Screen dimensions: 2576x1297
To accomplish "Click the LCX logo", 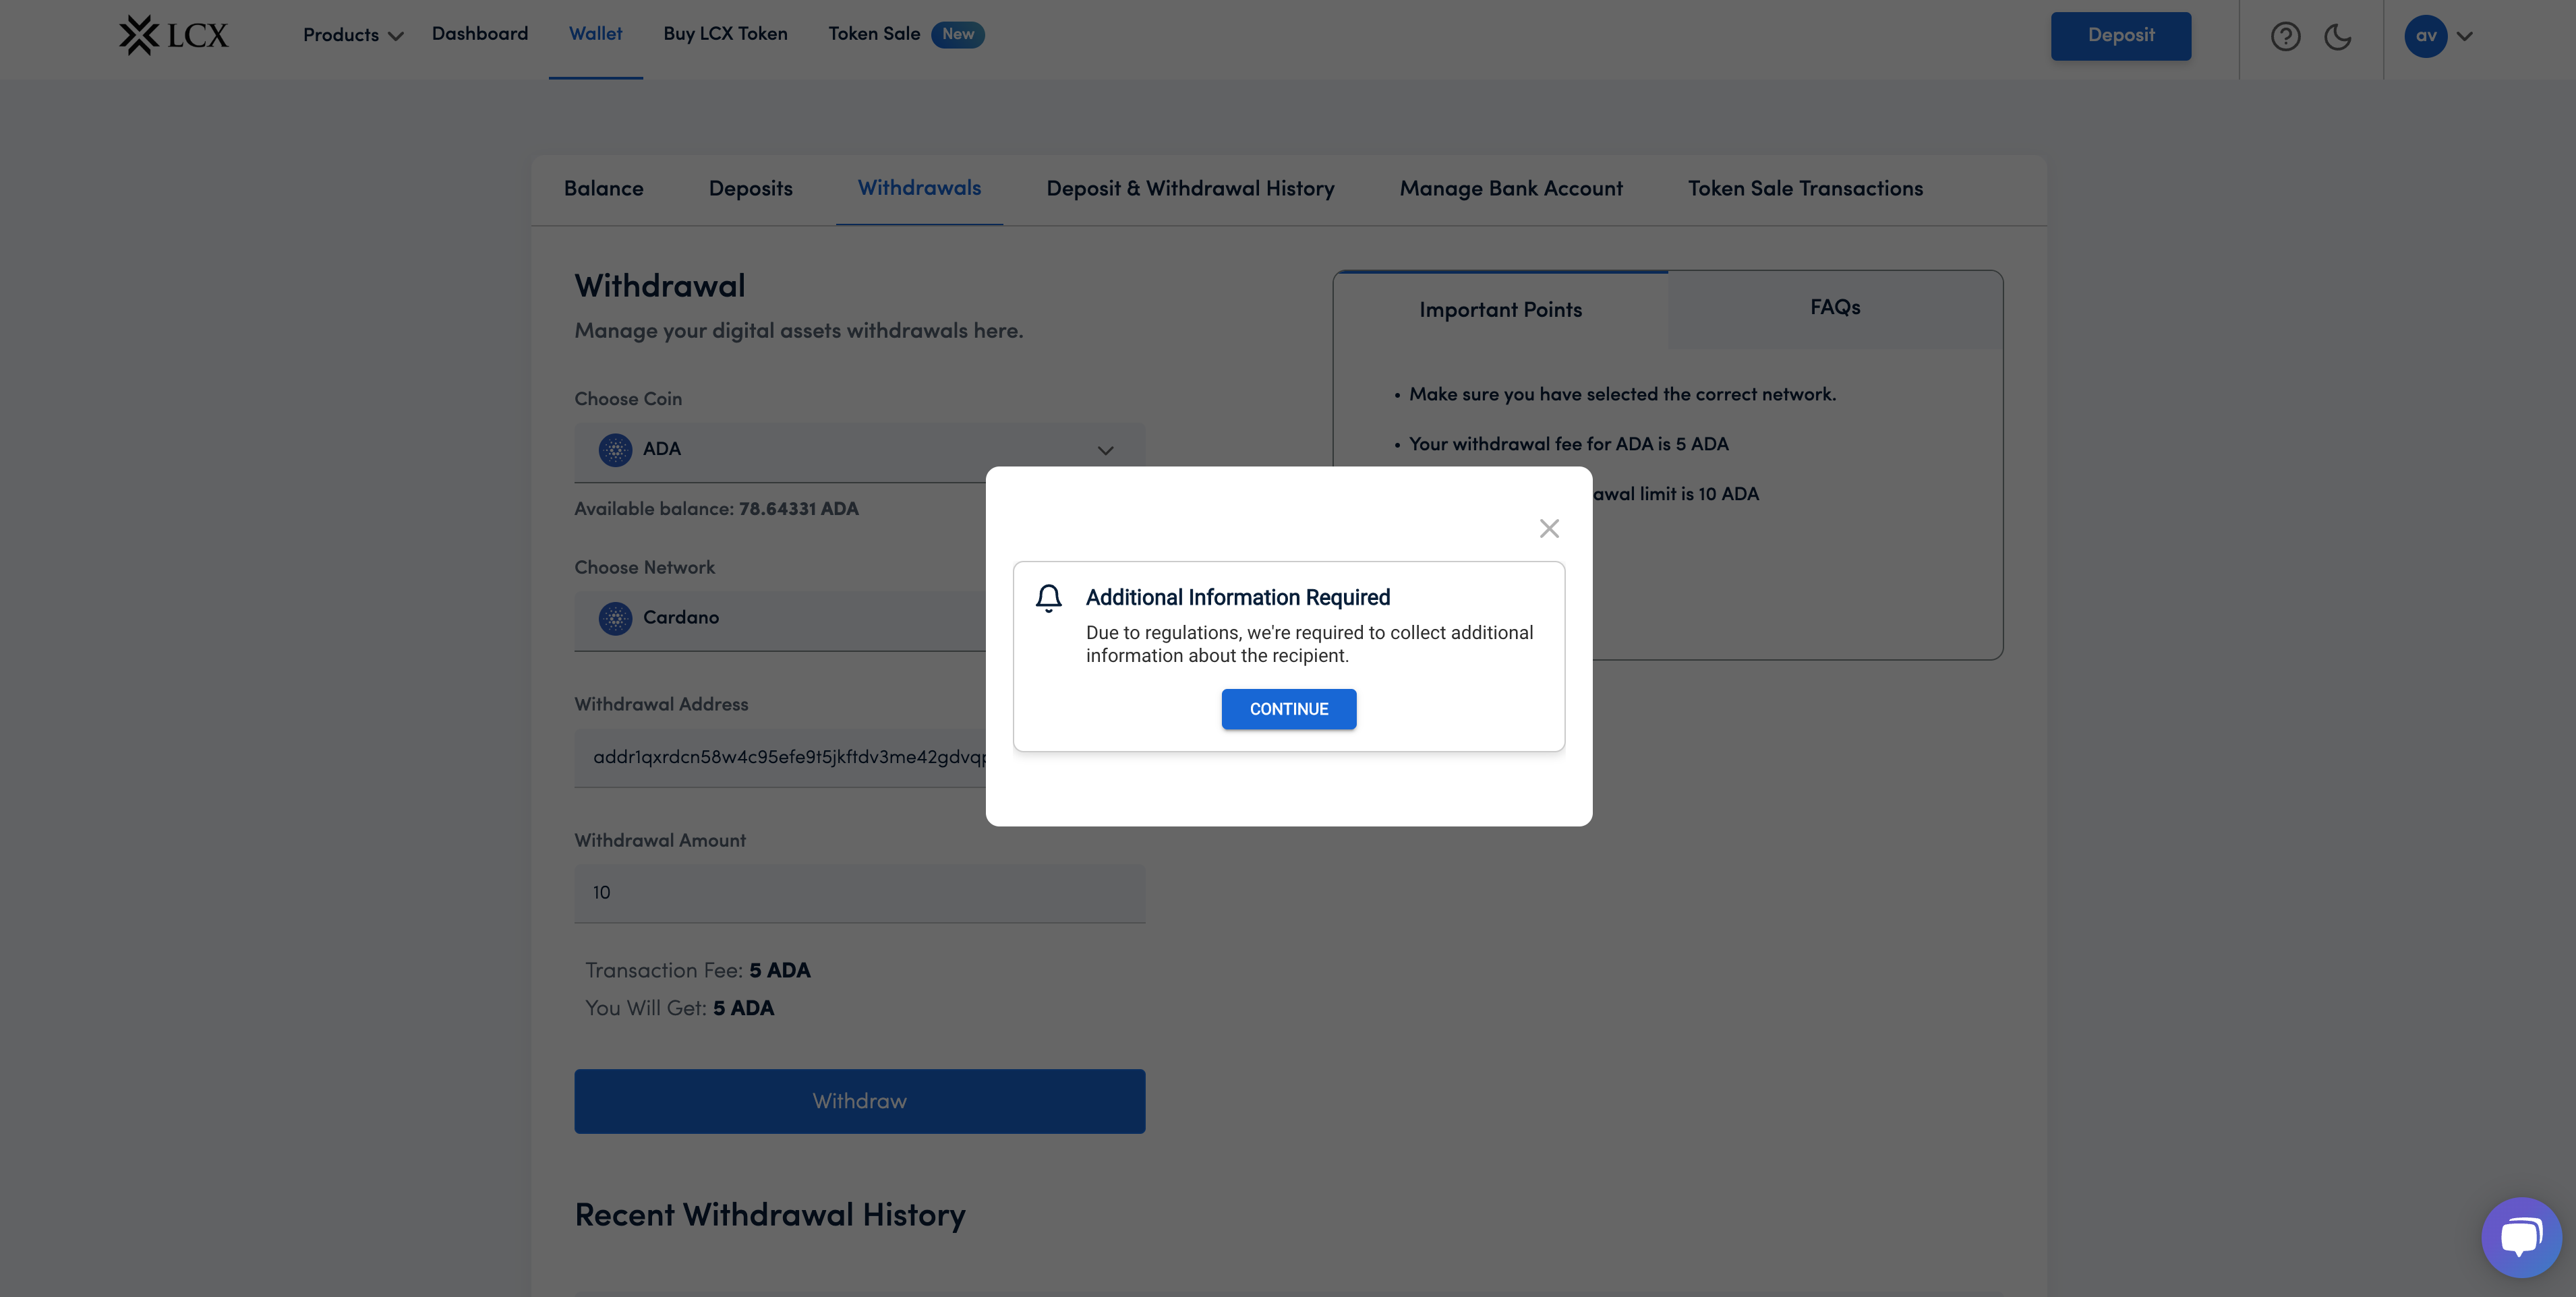I will point(173,35).
